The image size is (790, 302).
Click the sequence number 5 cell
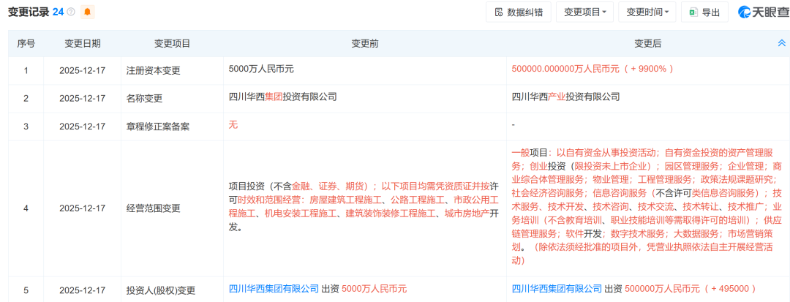coord(26,290)
